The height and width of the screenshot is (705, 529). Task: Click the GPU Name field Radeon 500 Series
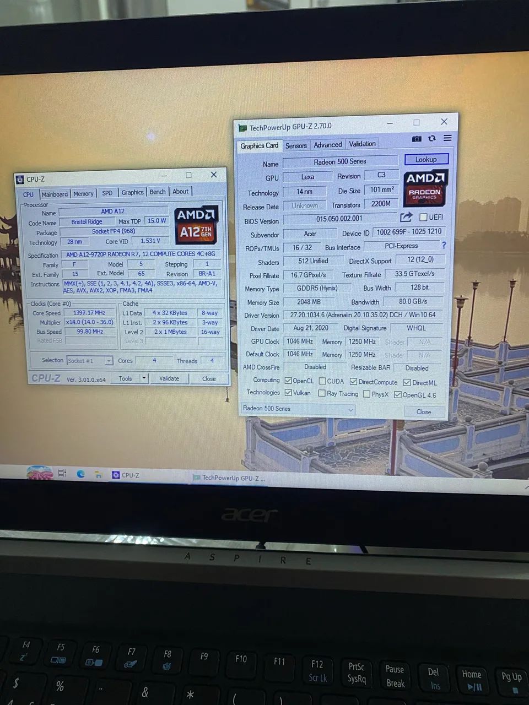340,161
